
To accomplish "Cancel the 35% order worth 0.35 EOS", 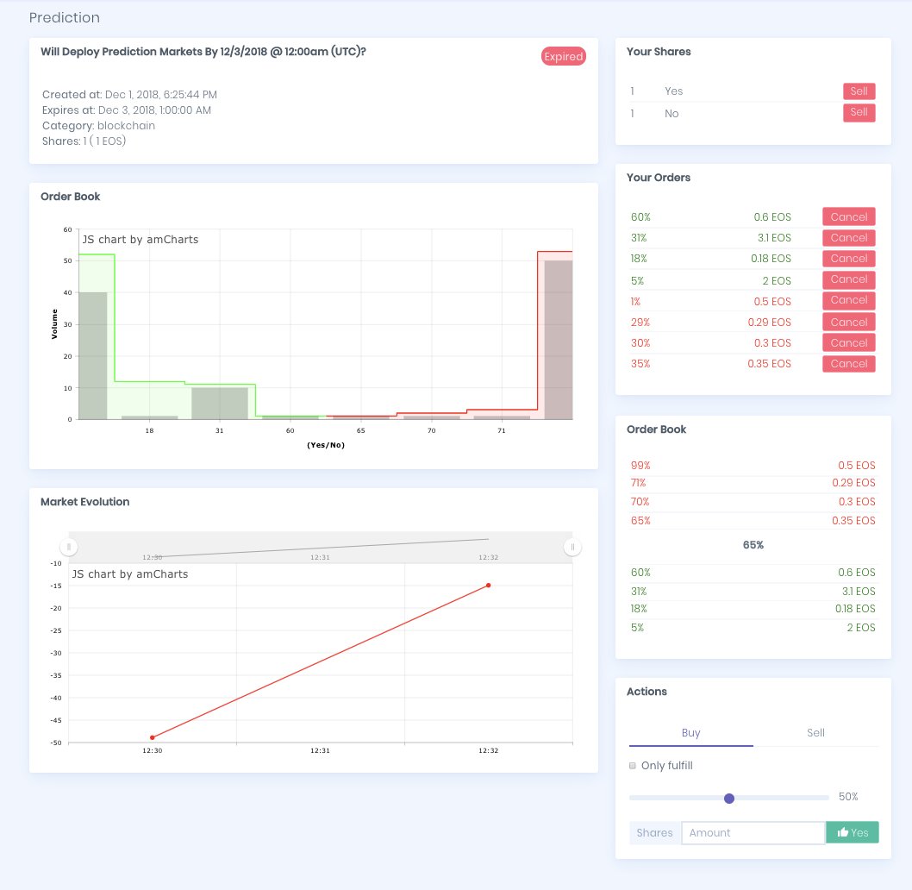I will (848, 363).
